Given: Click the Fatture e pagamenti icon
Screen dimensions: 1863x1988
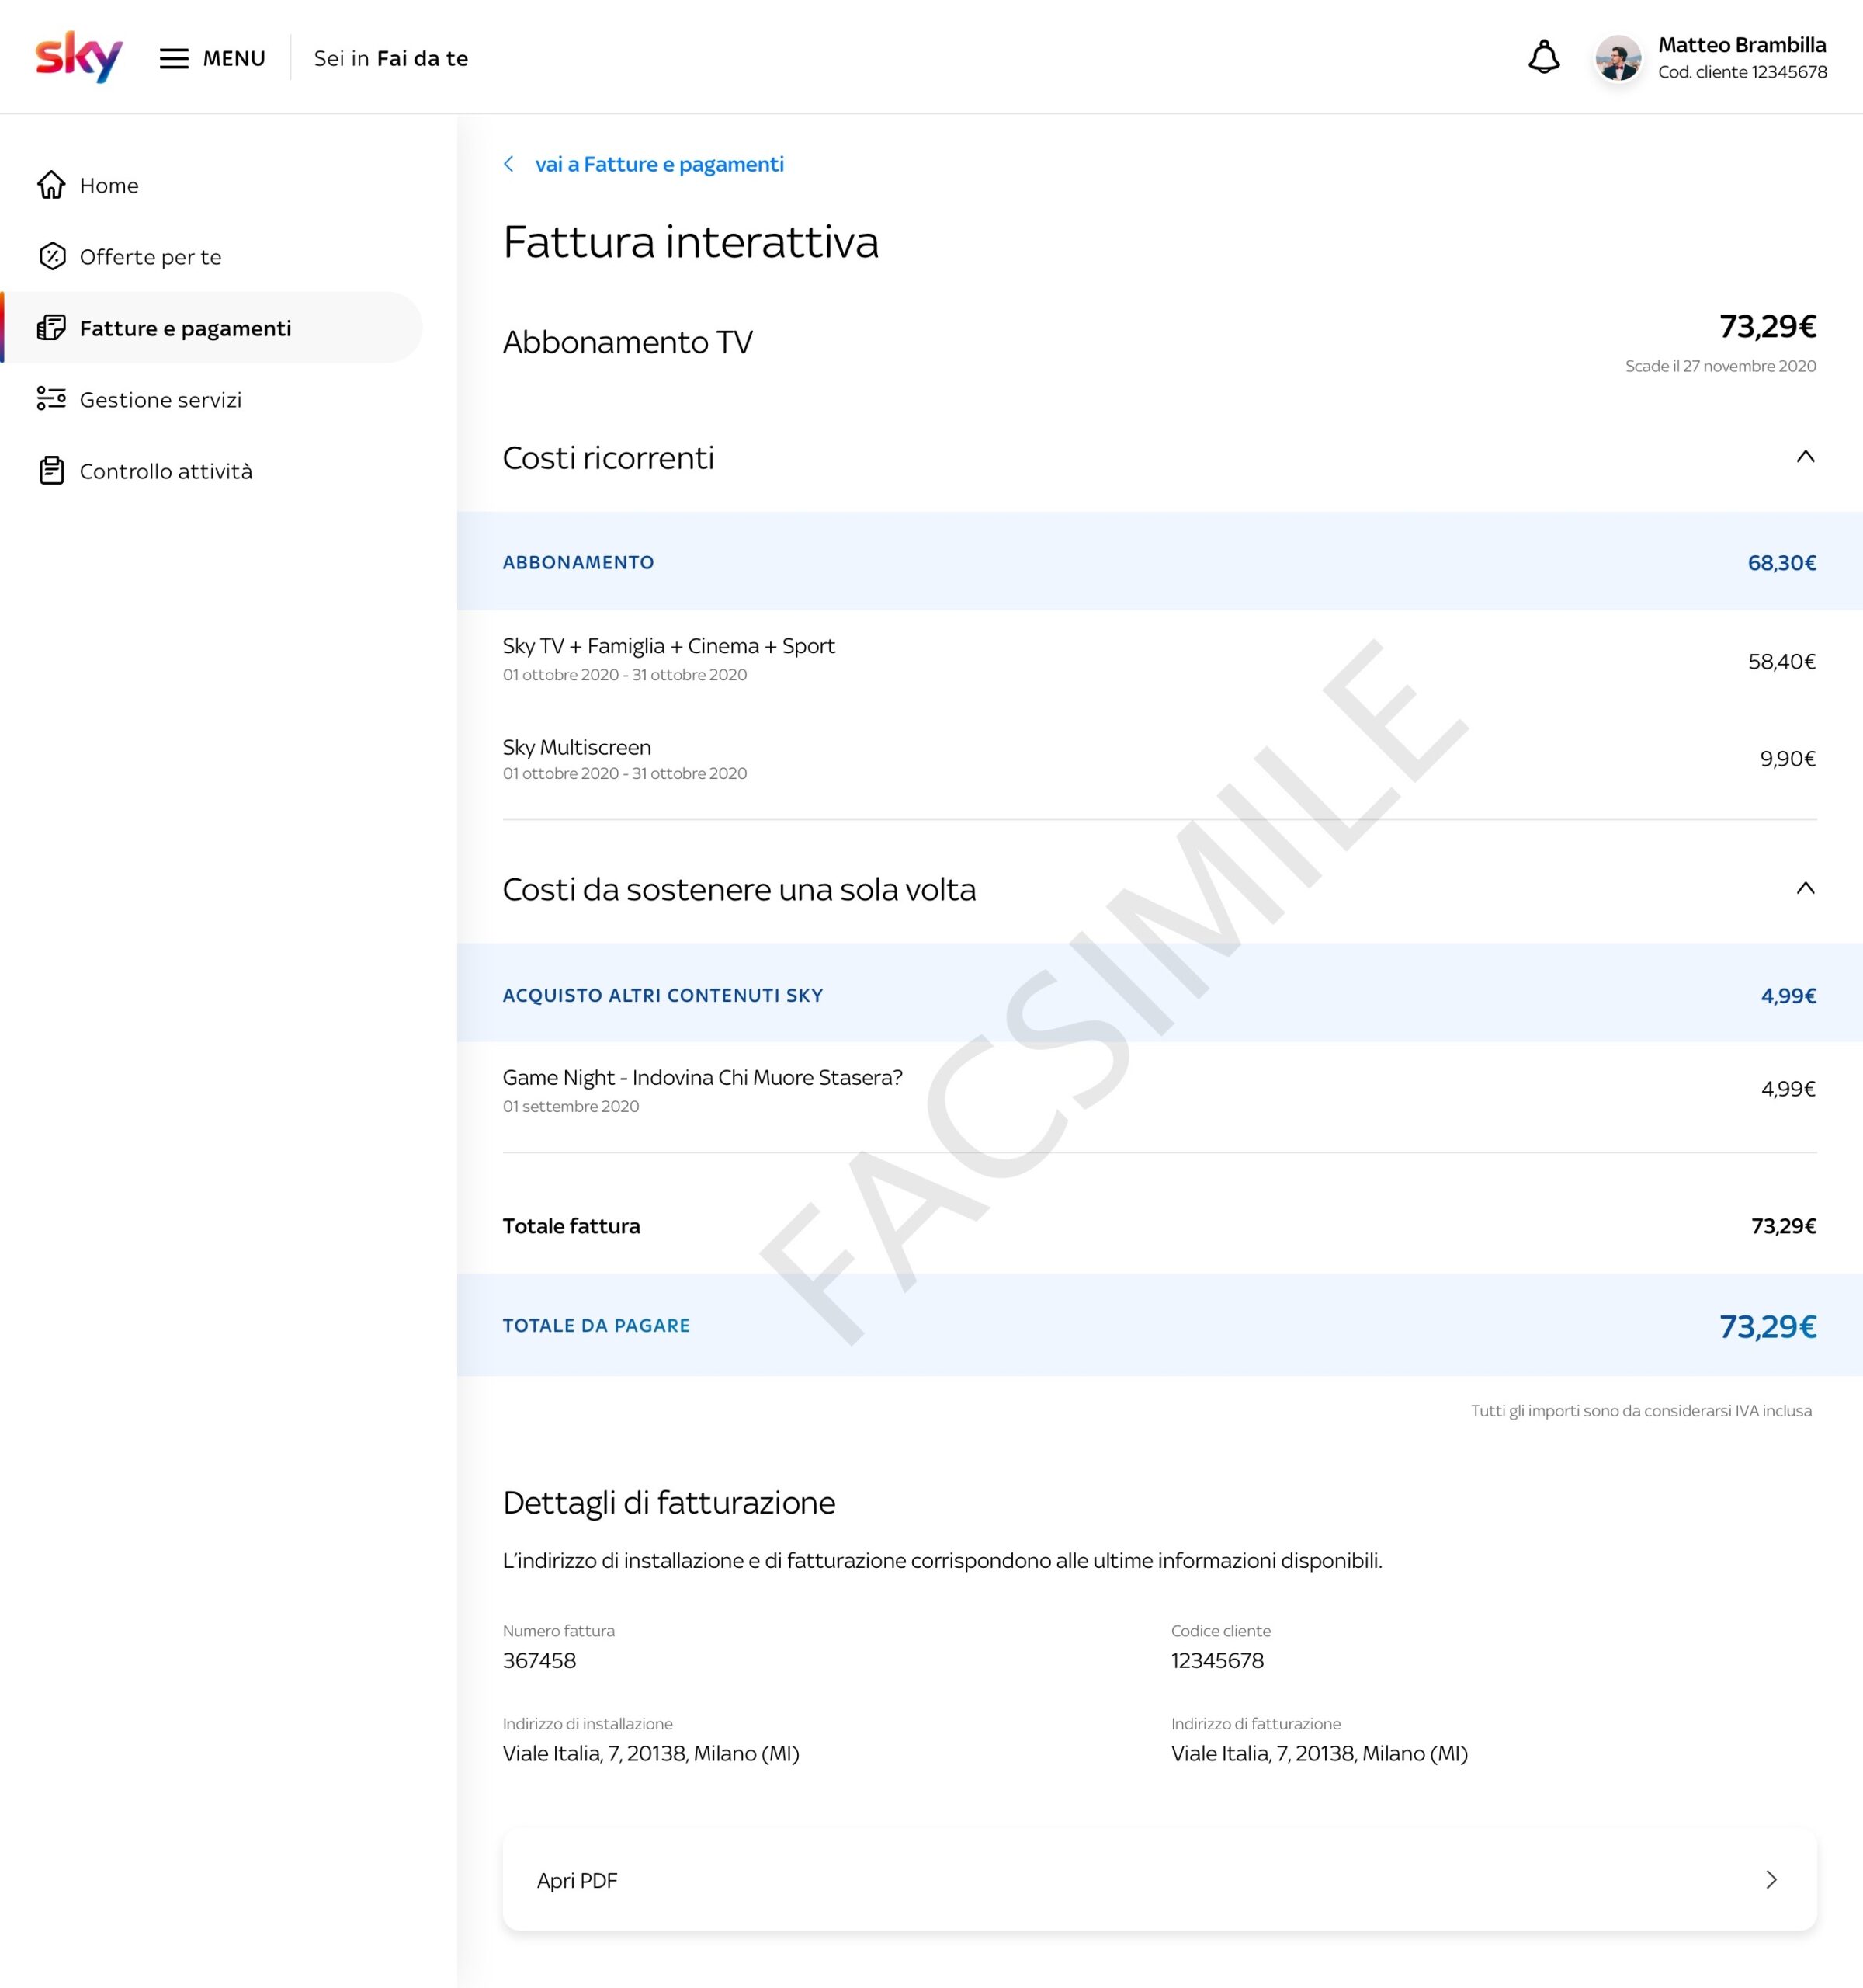Looking at the screenshot, I should [x=52, y=328].
